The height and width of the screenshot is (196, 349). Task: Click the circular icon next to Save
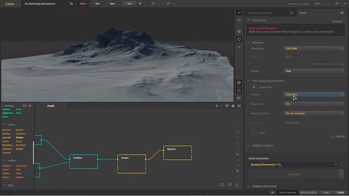pyautogui.click(x=140, y=4)
